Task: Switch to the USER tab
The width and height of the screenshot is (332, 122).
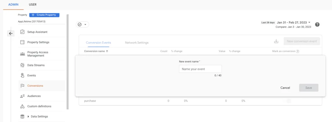Action: click(33, 5)
